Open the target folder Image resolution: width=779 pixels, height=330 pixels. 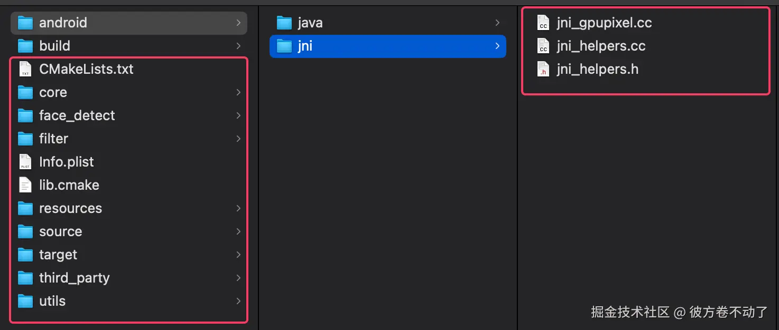129,255
